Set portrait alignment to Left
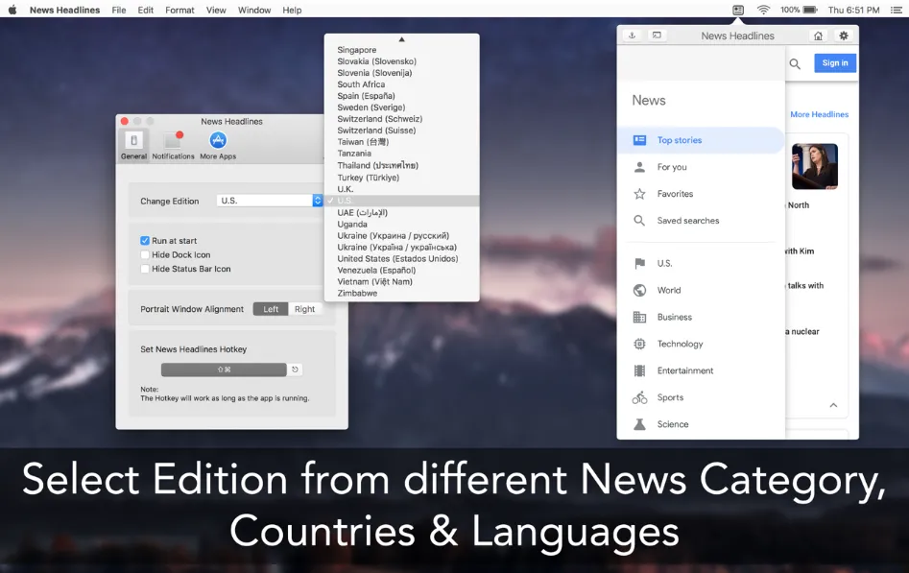 (271, 309)
